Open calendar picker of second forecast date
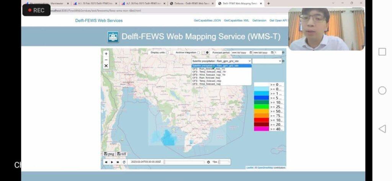The height and width of the screenshot is (181, 392). point(272,53)
